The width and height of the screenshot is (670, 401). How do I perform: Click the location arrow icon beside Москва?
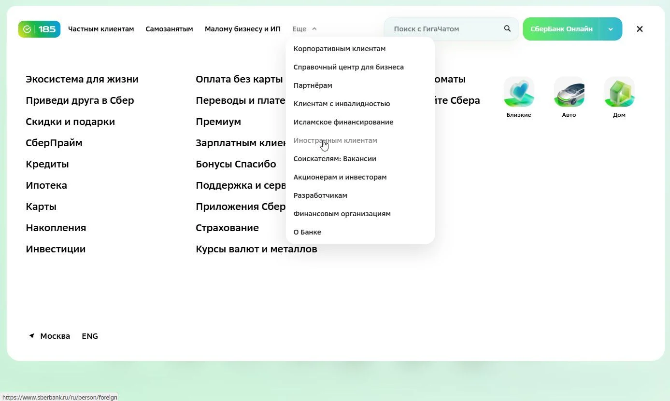click(x=31, y=336)
